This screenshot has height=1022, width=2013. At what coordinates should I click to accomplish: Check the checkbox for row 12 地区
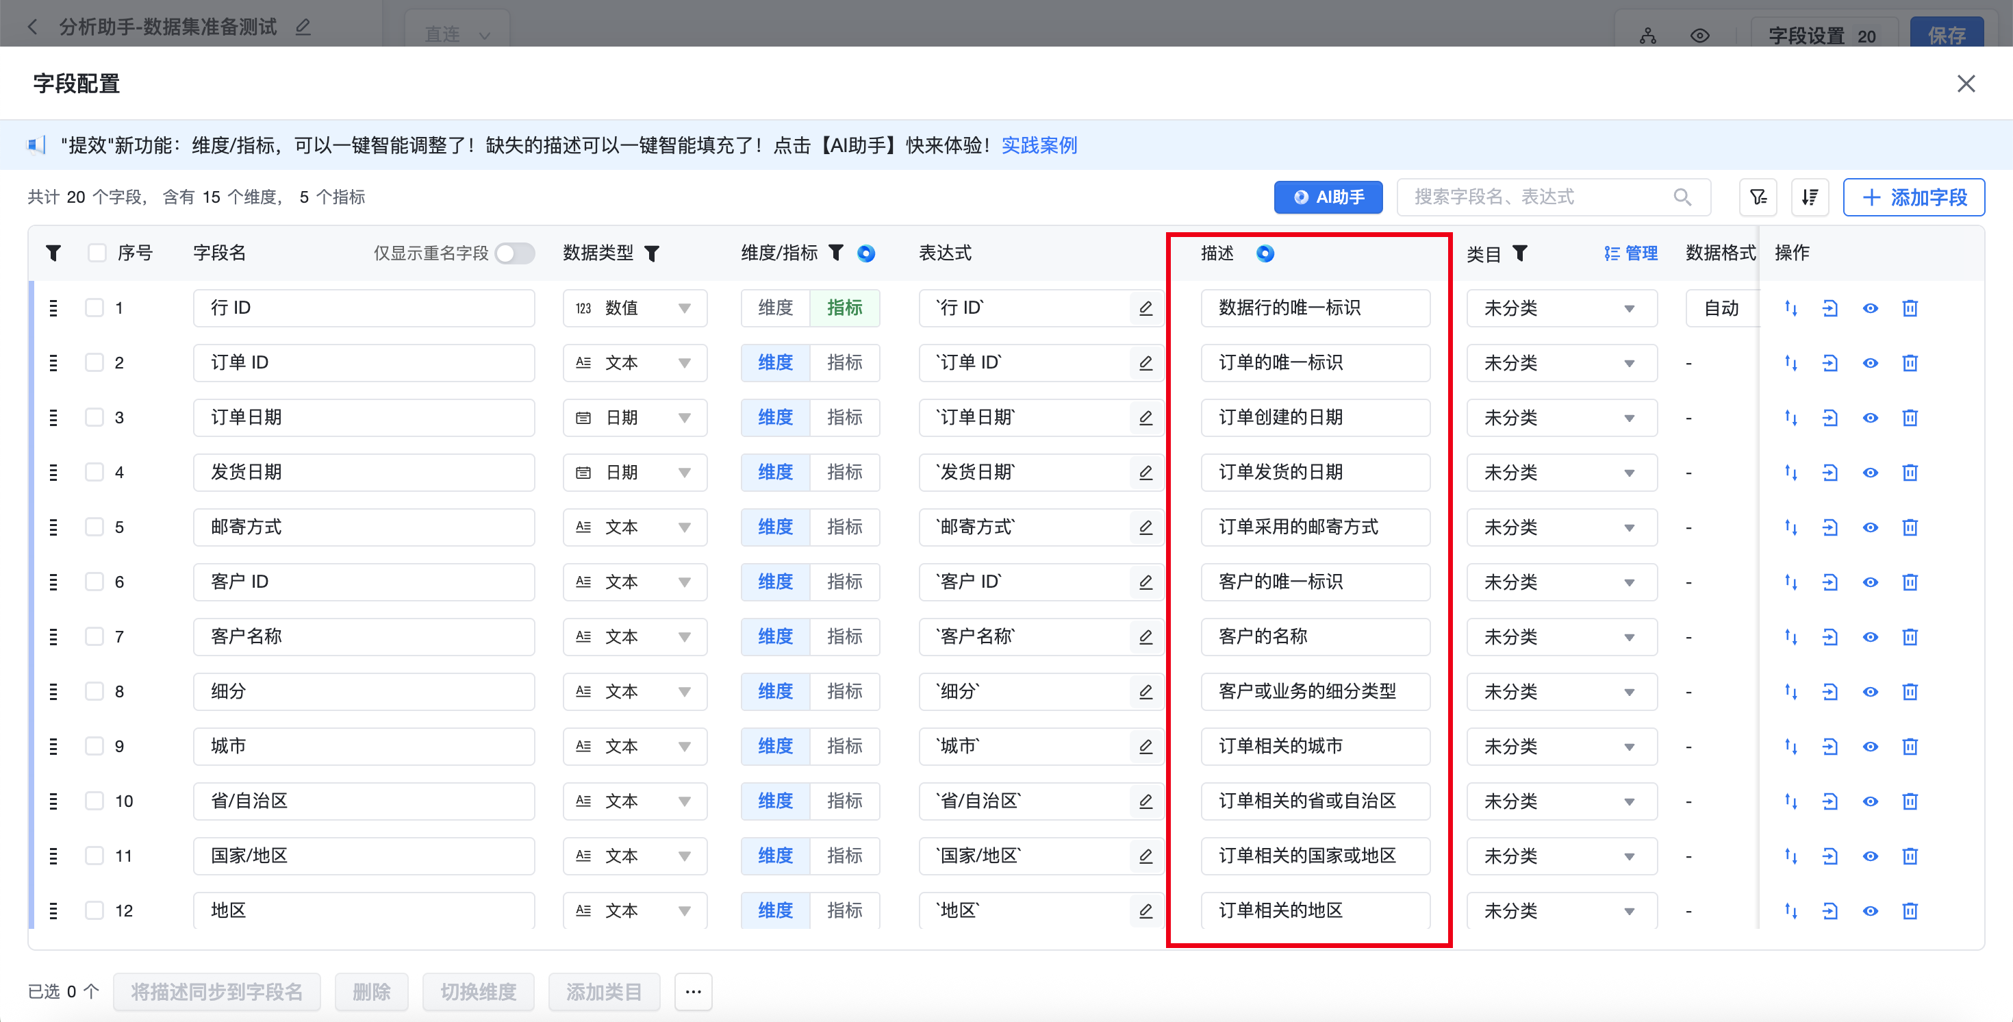coord(94,910)
